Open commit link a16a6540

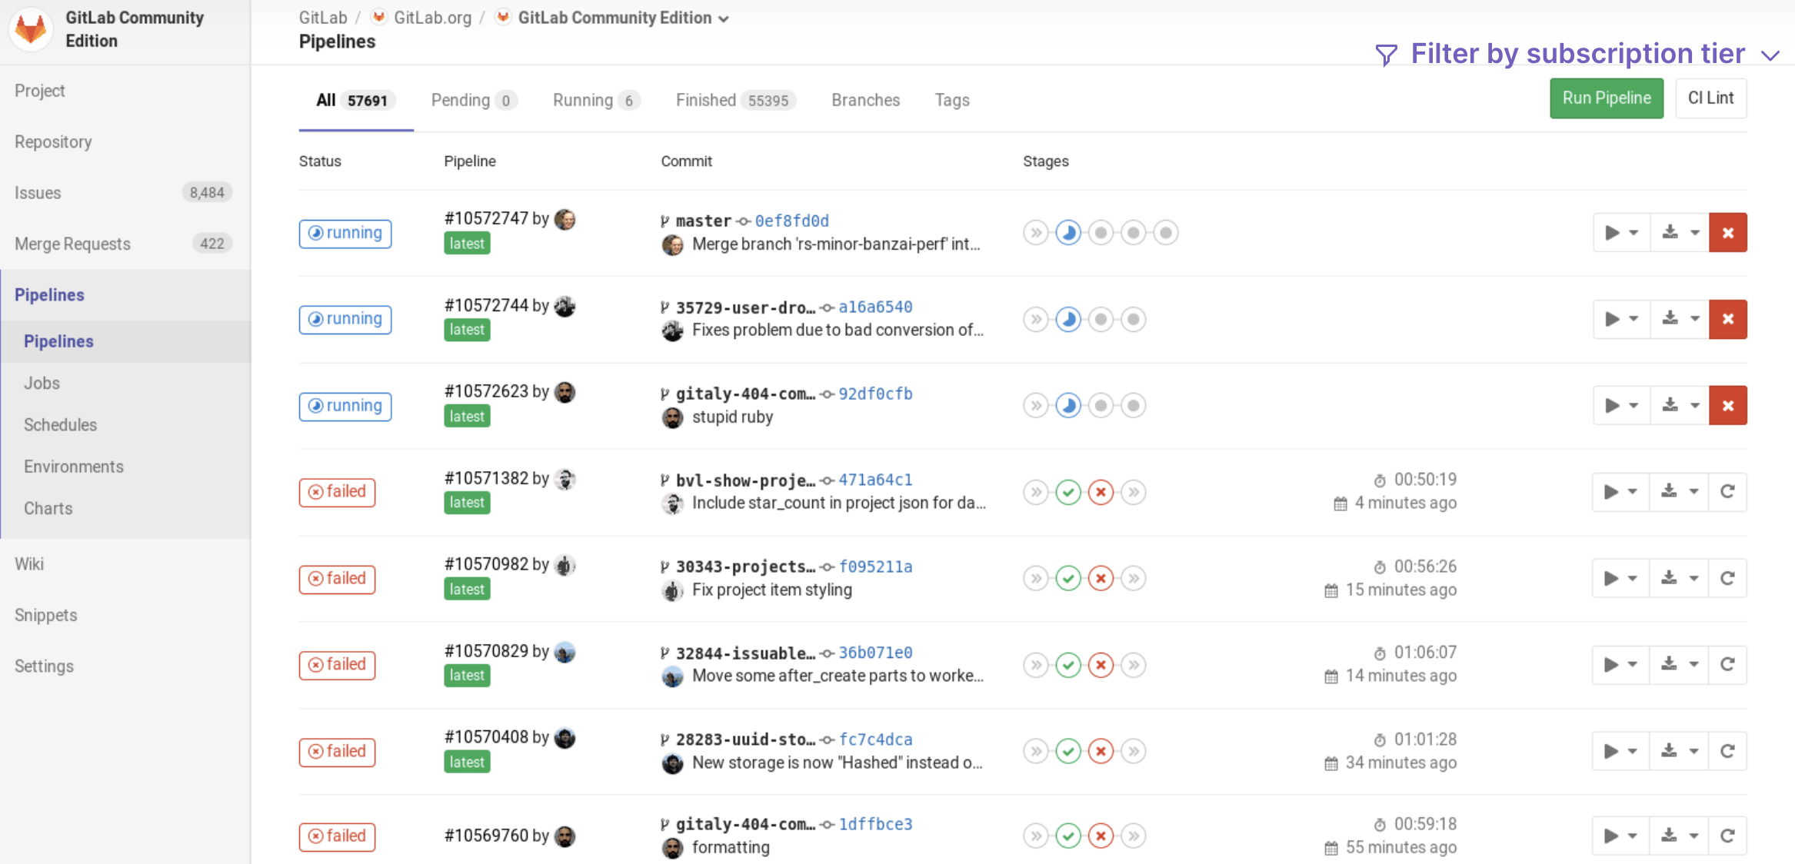[875, 307]
